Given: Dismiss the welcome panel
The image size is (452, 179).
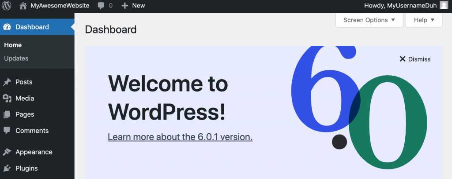Looking at the screenshot, I should [415, 59].
